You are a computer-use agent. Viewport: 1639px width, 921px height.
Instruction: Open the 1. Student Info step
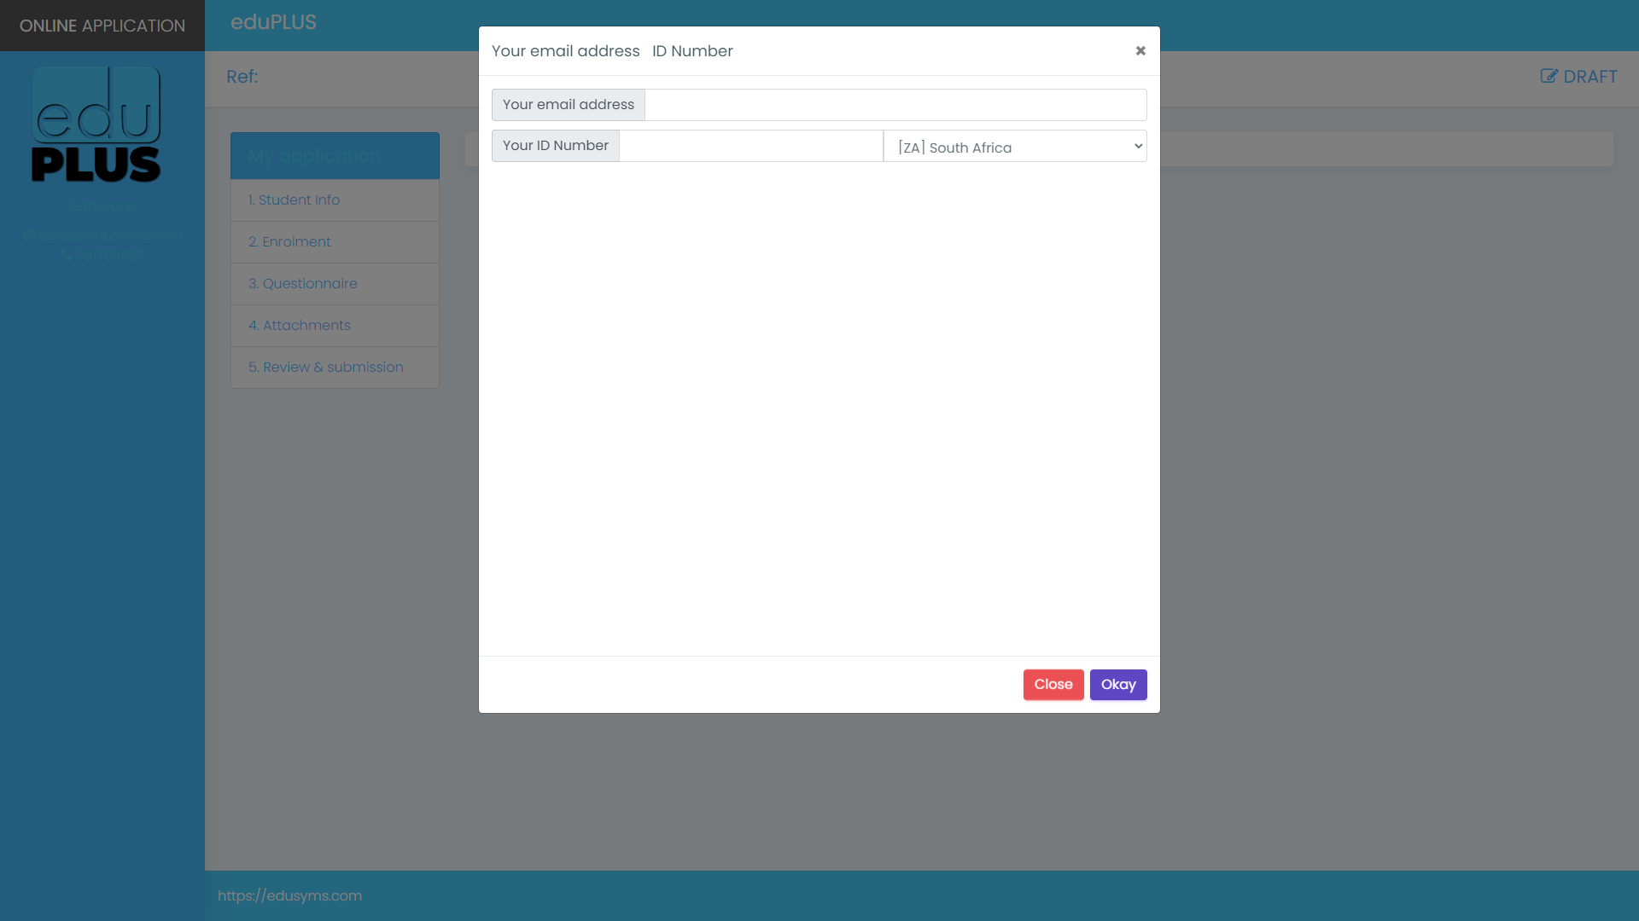pos(294,200)
